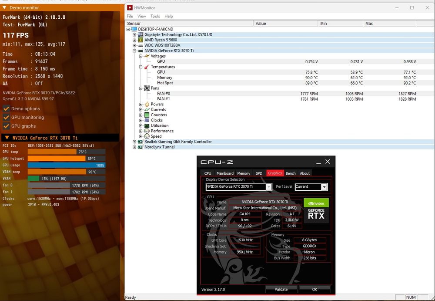The image size is (435, 301).
Task: Toggle the GPU monitoring checkbox
Action: [6, 117]
